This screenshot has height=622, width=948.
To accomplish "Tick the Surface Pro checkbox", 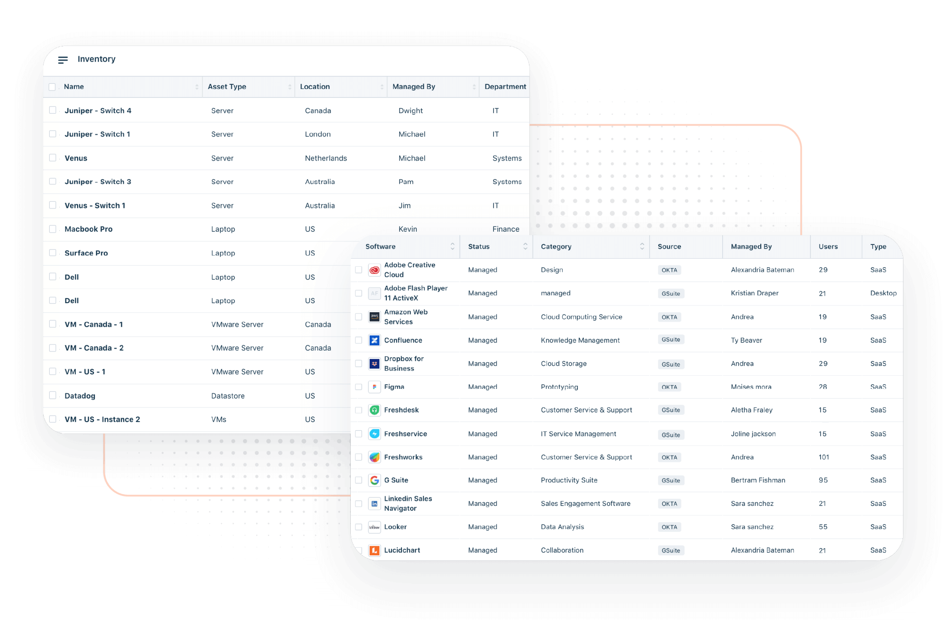I will pos(53,253).
